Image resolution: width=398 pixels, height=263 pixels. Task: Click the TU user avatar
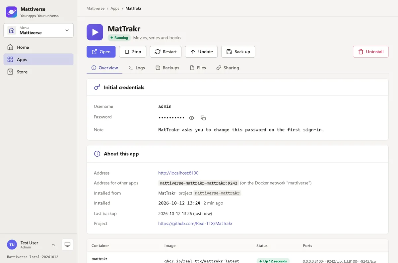coord(12,245)
